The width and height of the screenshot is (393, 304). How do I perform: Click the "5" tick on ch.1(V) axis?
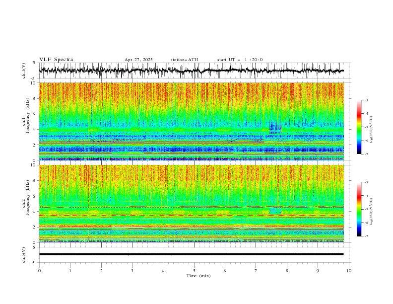pos(35,63)
